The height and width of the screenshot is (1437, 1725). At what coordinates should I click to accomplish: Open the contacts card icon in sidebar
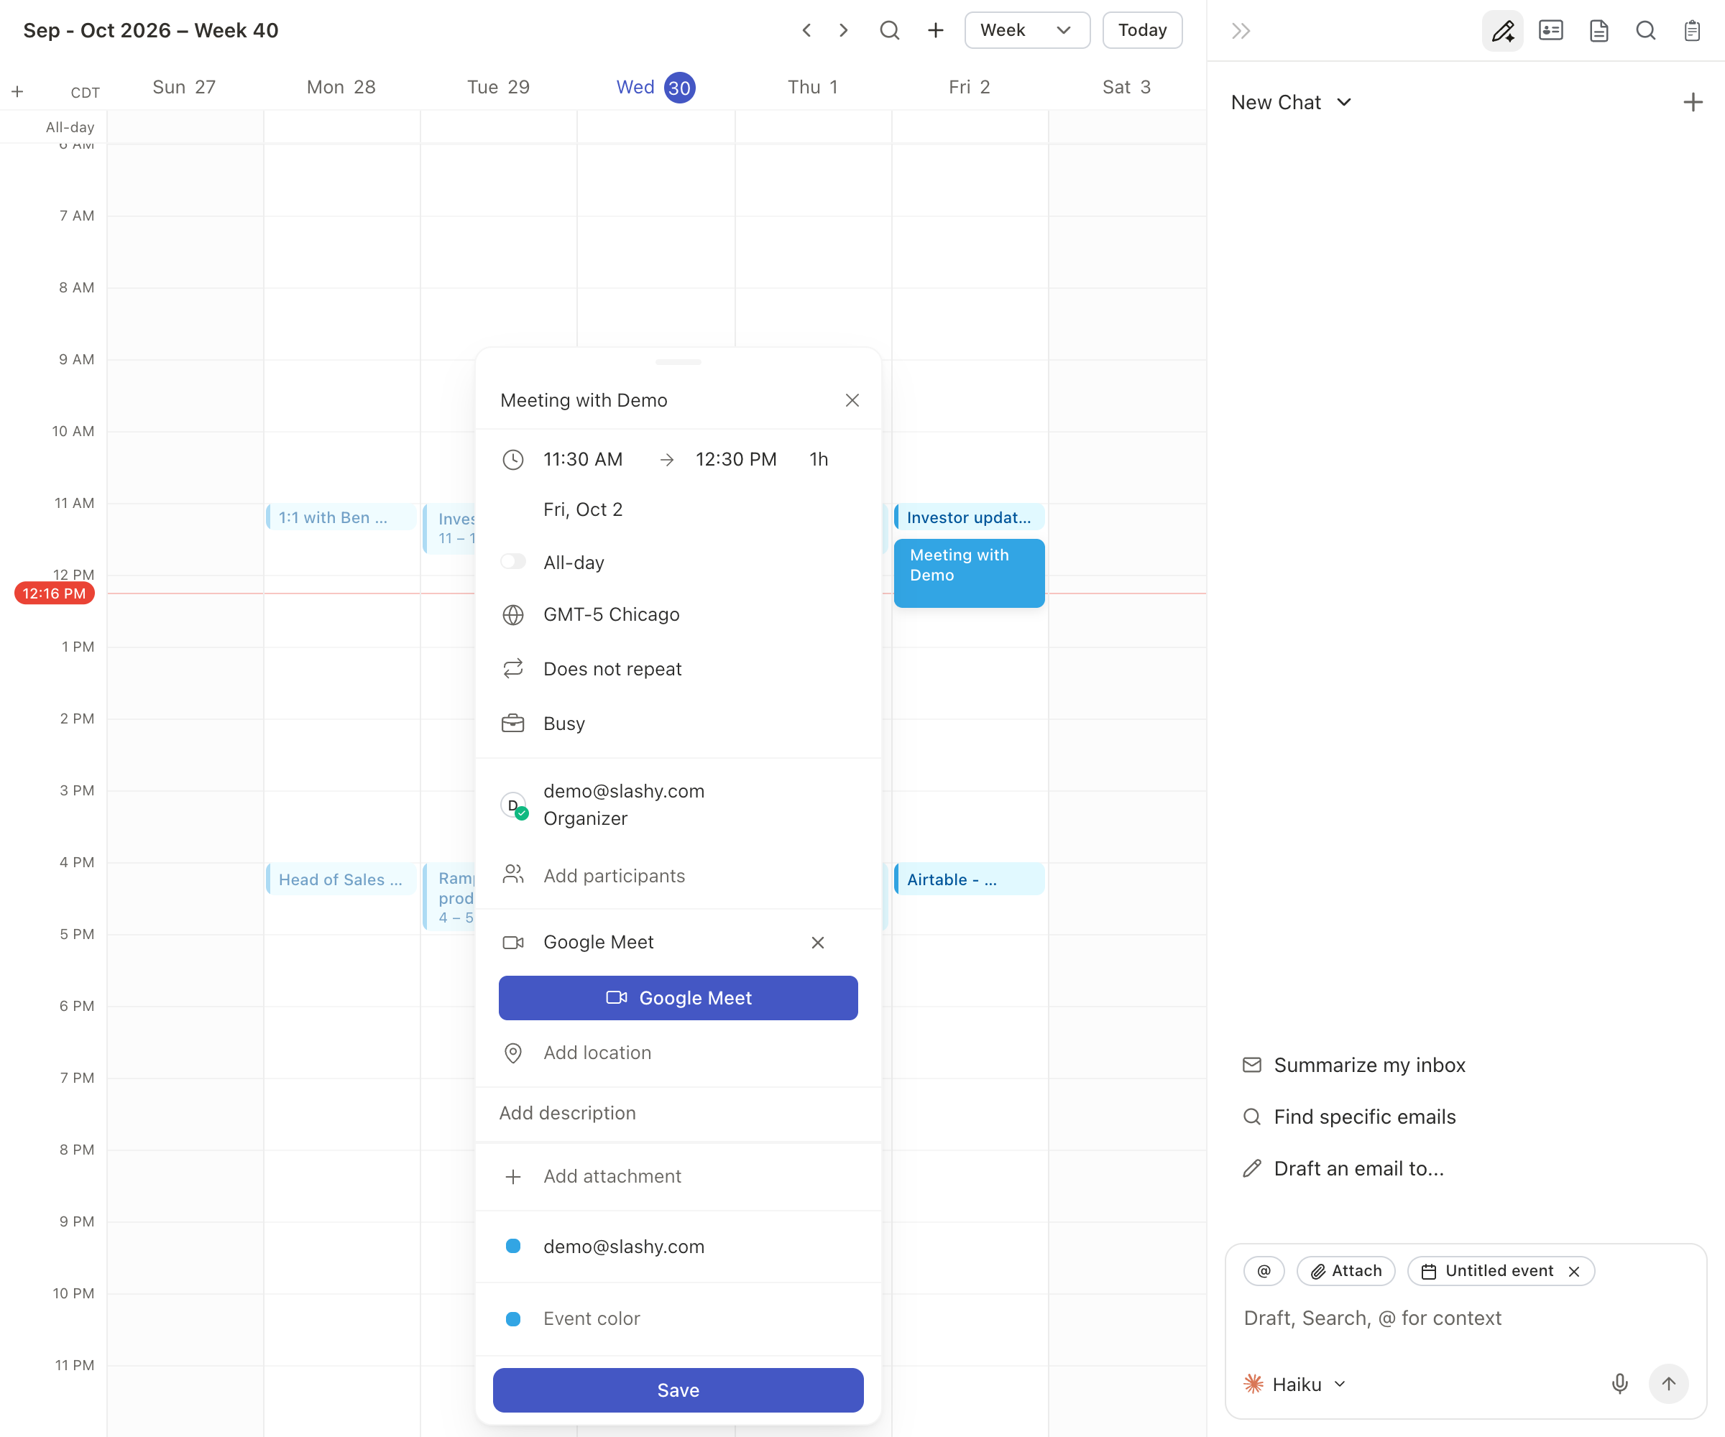[1551, 31]
